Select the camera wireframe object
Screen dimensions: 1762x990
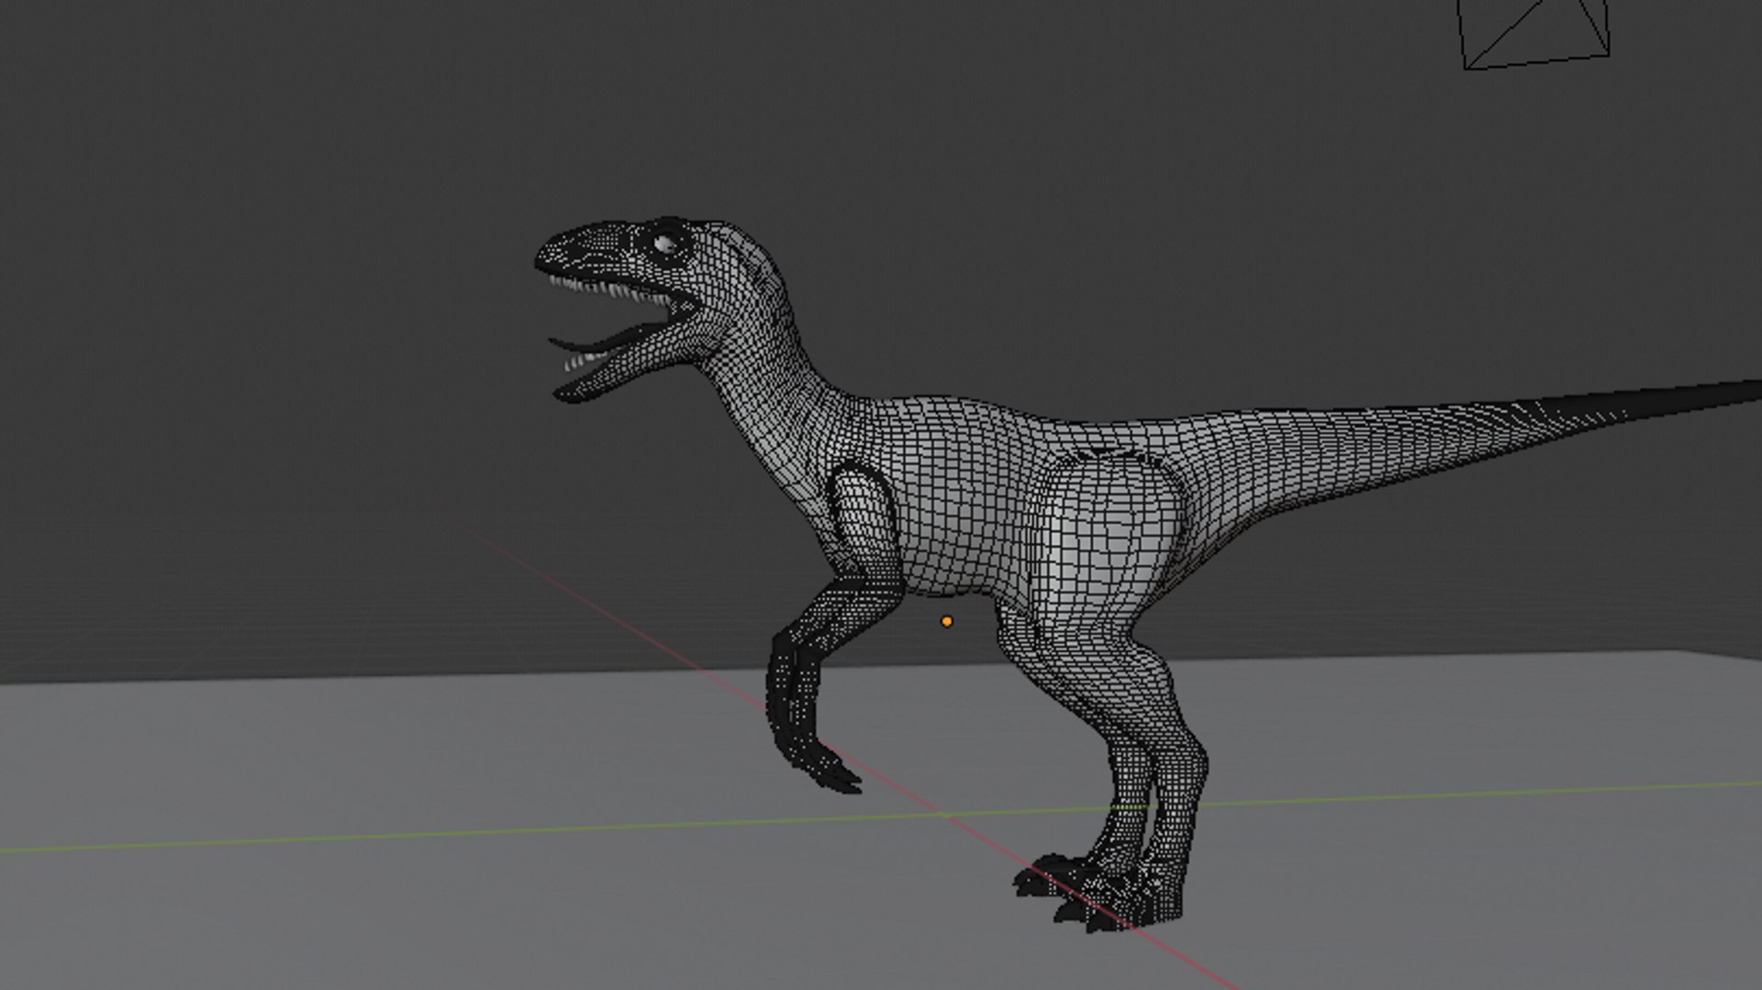click(x=1533, y=33)
